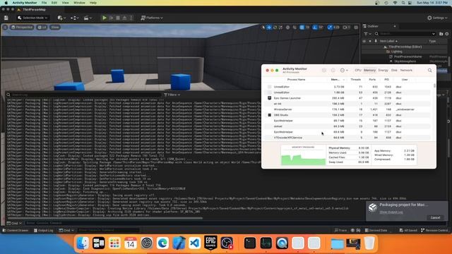The height and width of the screenshot is (254, 452).
Task: Select SkyAtmosphere in the Outliner
Action: pos(405,61)
